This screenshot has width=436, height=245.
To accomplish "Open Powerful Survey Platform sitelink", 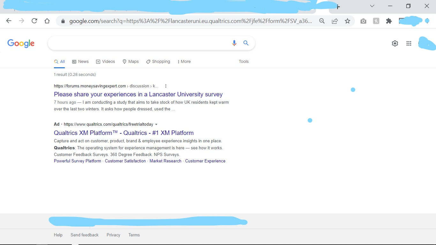I will click(78, 161).
